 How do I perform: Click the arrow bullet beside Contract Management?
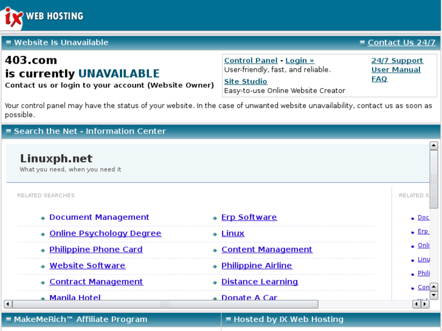point(43,282)
